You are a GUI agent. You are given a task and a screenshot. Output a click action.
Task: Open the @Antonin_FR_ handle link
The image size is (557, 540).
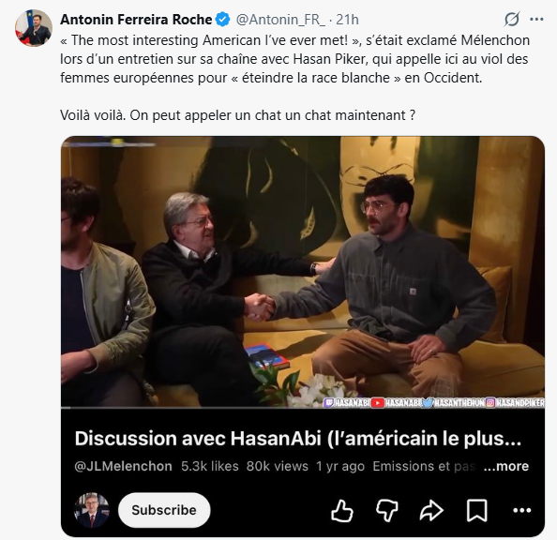[280, 19]
